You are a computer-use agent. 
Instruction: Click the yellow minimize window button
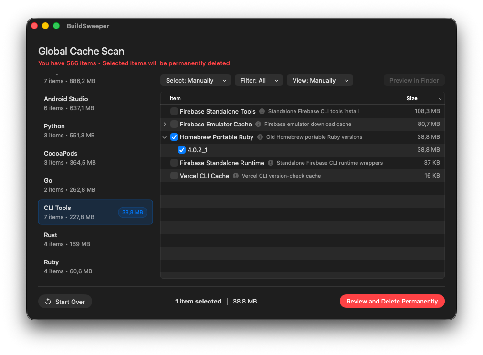pyautogui.click(x=45, y=26)
